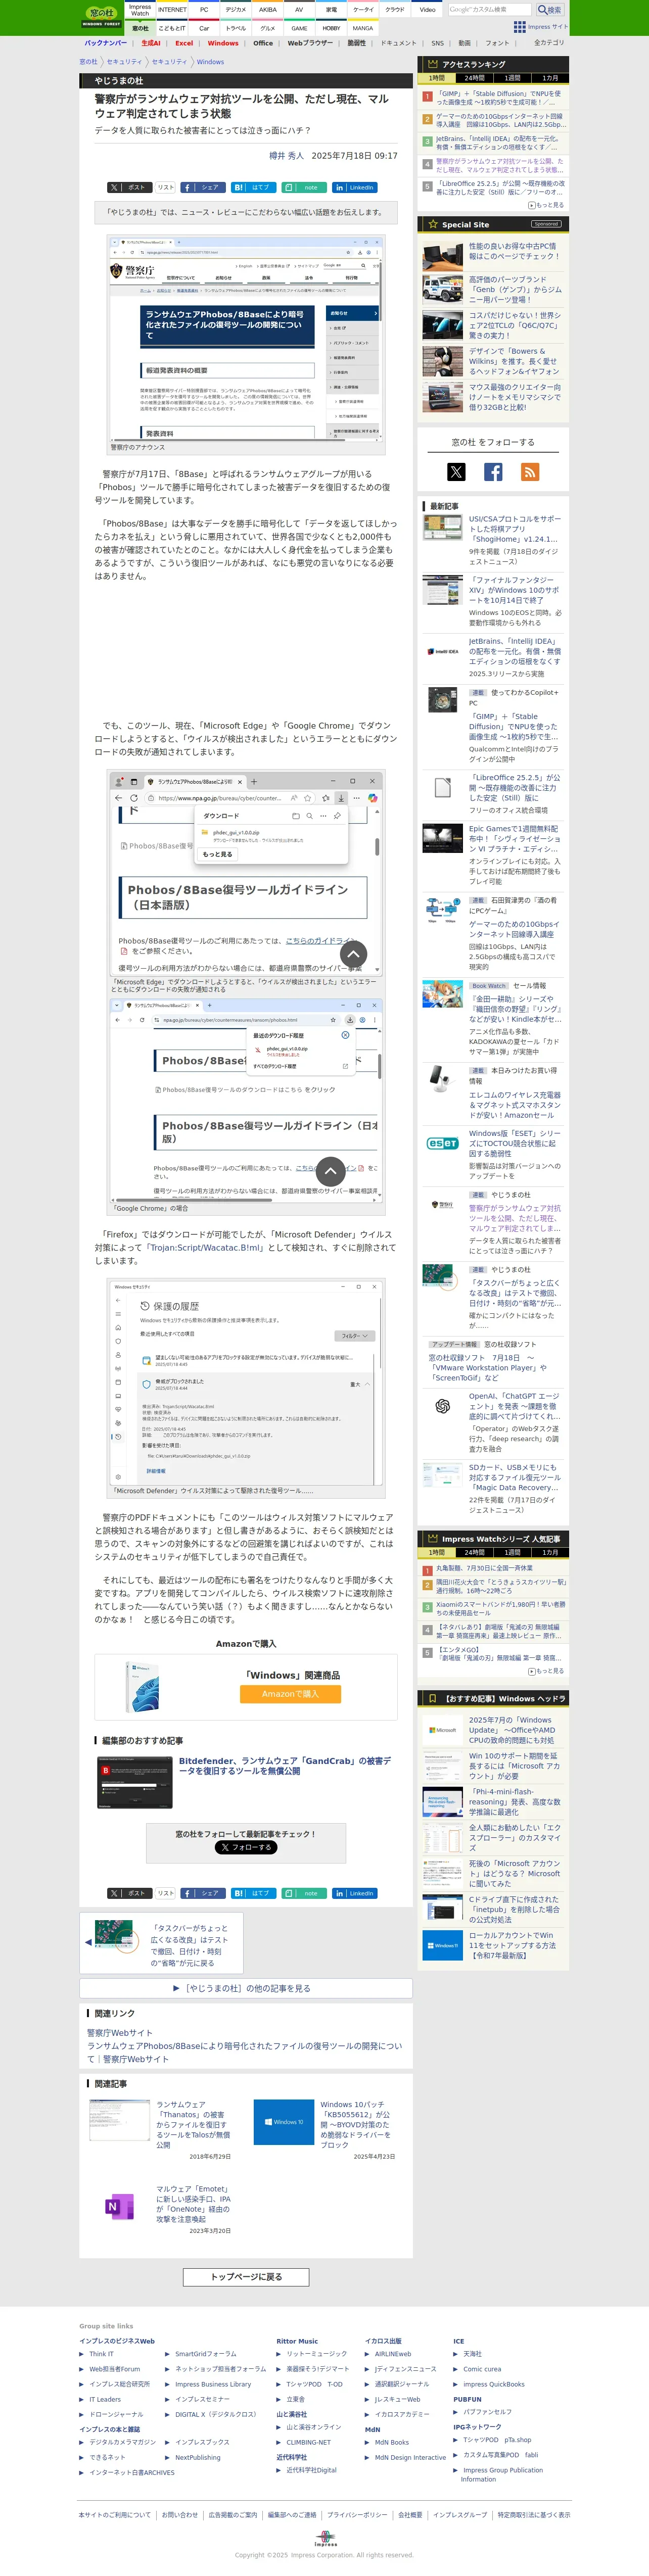Screen dimensions: 649x2576
Task: Click the Impress footer logo
Action: (325, 2539)
